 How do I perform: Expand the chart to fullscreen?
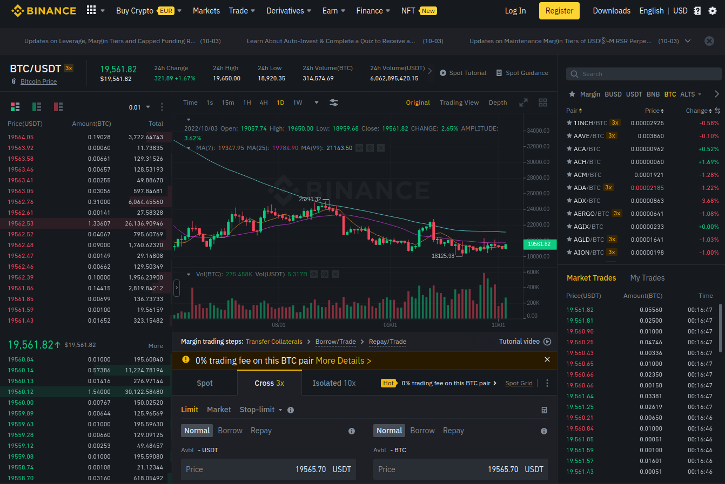523,103
